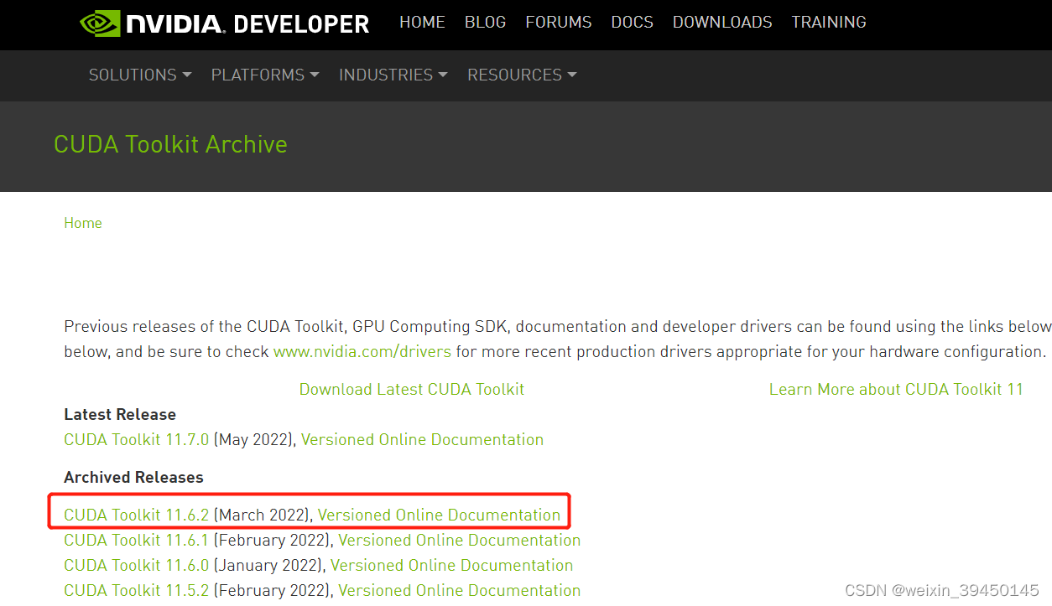Viewport: 1052px width, 606px height.
Task: Click the Latest Release heading
Action: tap(120, 415)
